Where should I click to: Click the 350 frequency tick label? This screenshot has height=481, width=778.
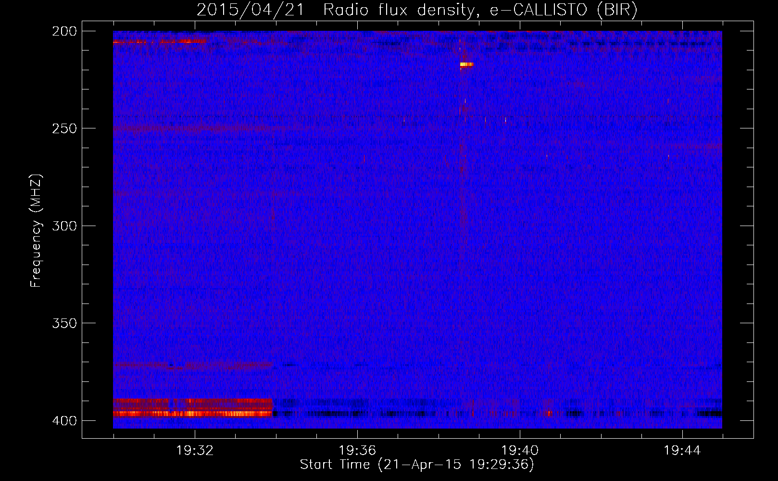pos(64,323)
